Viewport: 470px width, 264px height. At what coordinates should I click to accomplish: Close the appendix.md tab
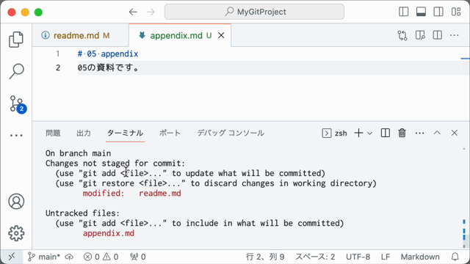click(221, 35)
